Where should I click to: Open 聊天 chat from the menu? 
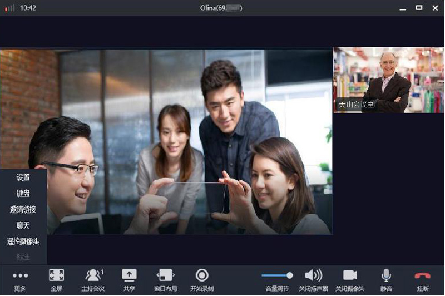(x=23, y=226)
